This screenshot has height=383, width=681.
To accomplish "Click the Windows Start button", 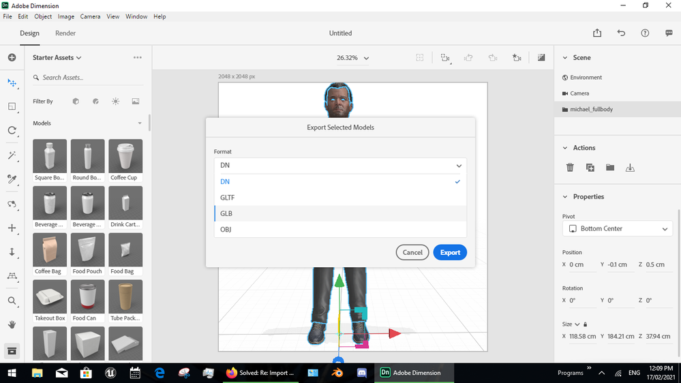I will (12, 373).
